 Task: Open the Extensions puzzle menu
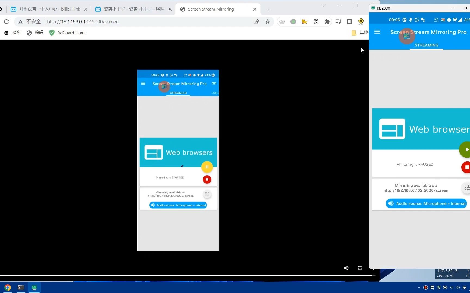click(x=327, y=22)
